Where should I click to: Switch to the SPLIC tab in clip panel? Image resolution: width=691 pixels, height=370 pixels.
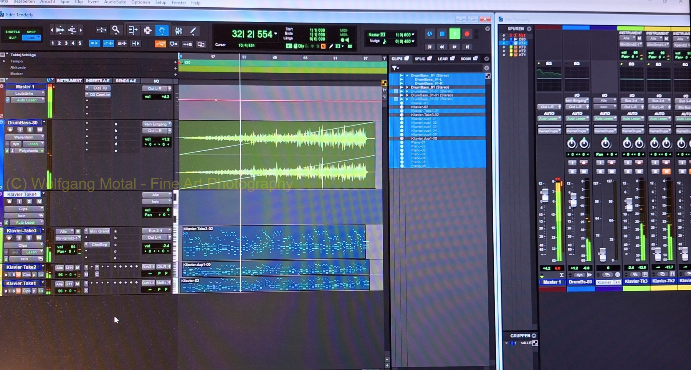(420, 59)
